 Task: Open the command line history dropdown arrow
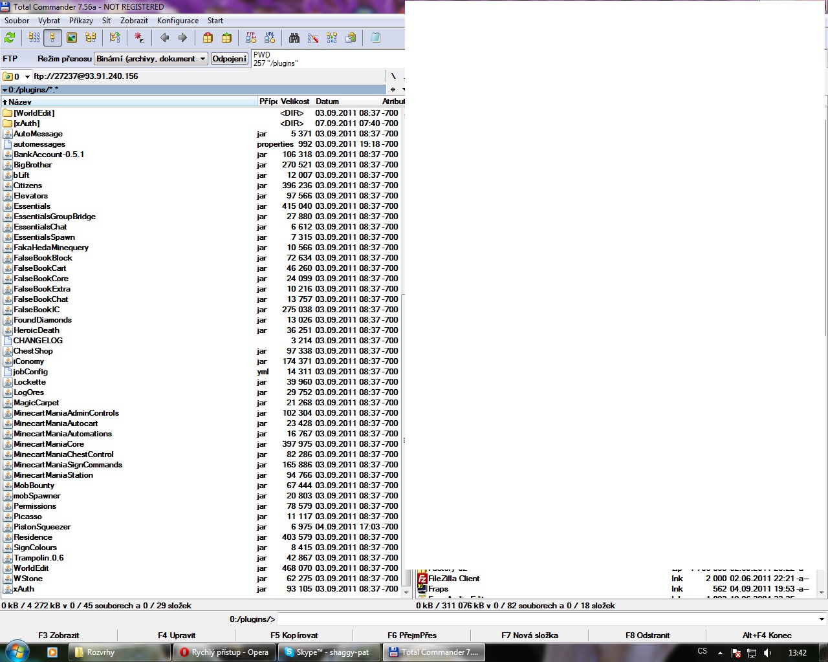tap(822, 619)
